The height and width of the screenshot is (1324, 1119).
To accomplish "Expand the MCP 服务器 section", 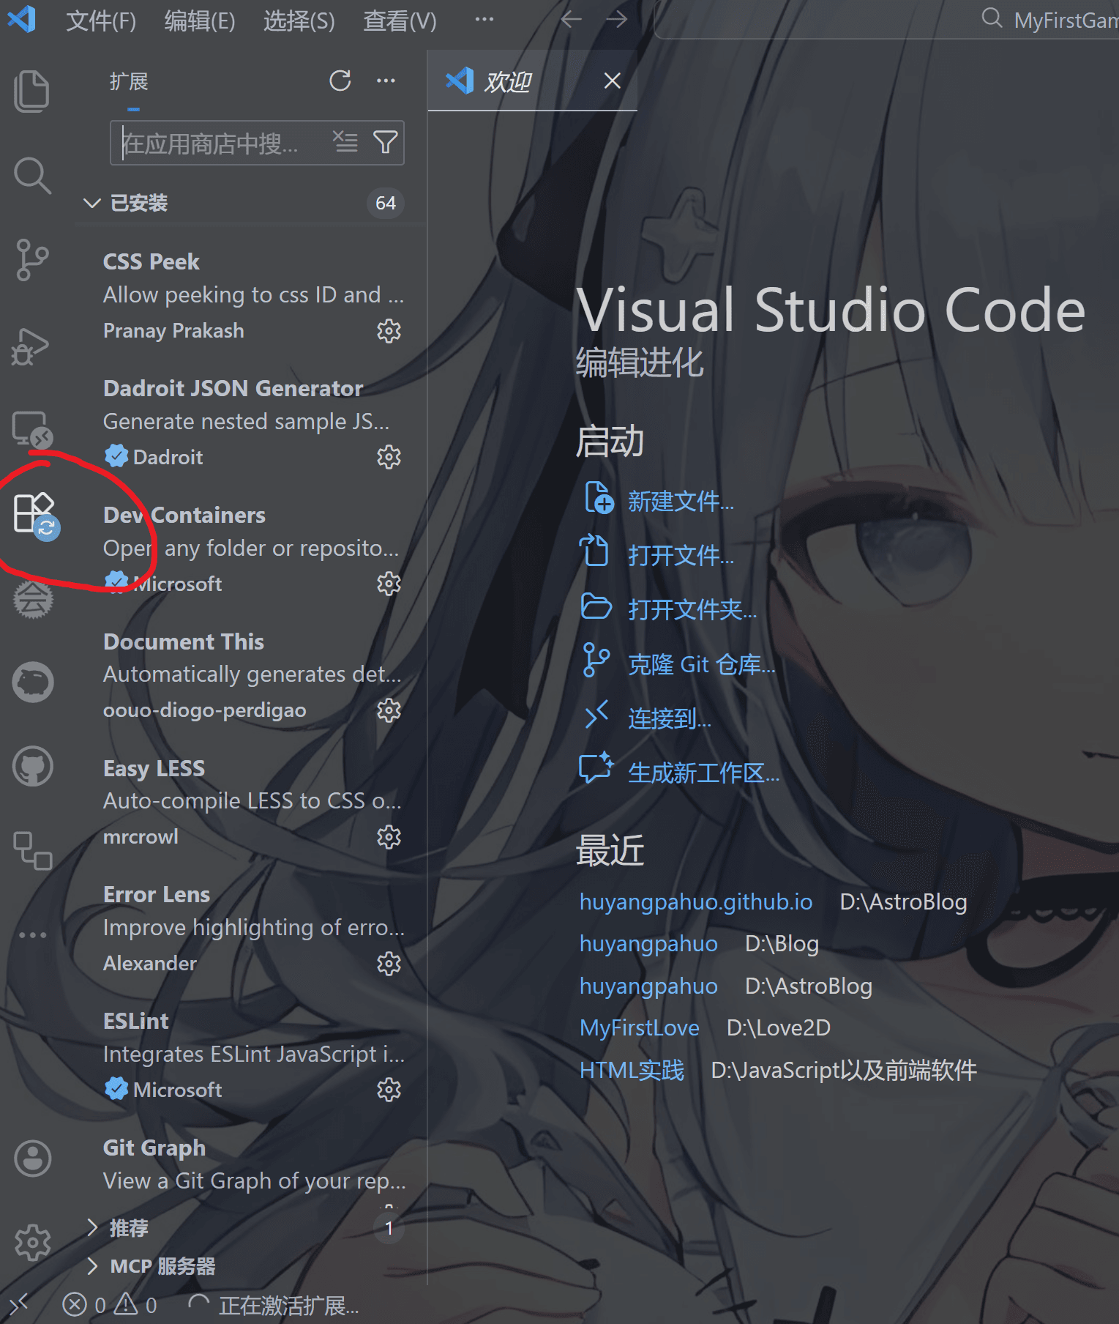I will 92,1265.
